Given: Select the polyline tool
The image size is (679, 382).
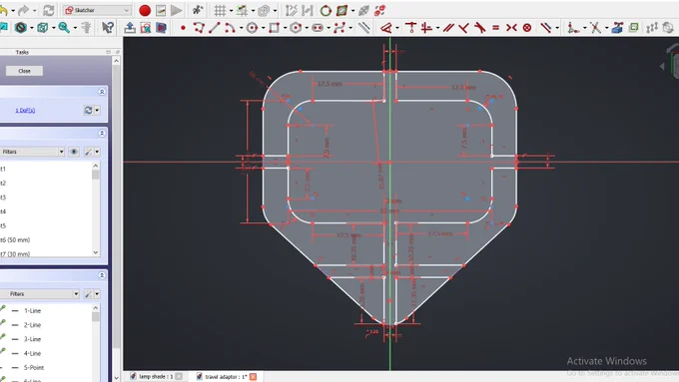Looking at the screenshot, I should (x=199, y=28).
